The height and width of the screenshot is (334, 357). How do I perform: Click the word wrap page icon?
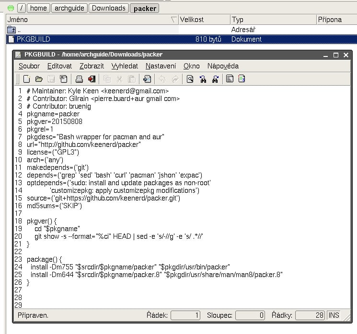point(230,78)
